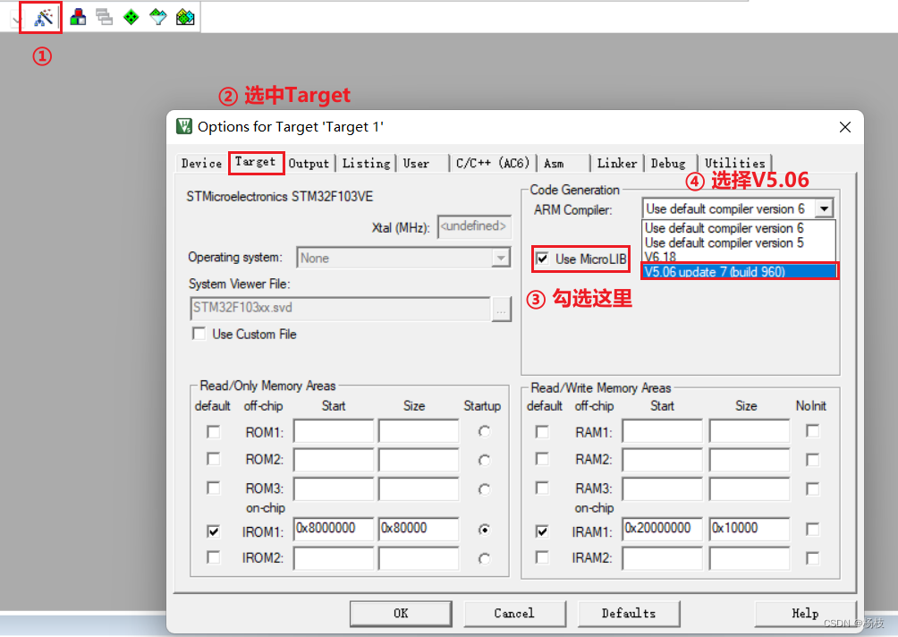Close the Options for Target dialog
This screenshot has height=637, width=898.
844,127
